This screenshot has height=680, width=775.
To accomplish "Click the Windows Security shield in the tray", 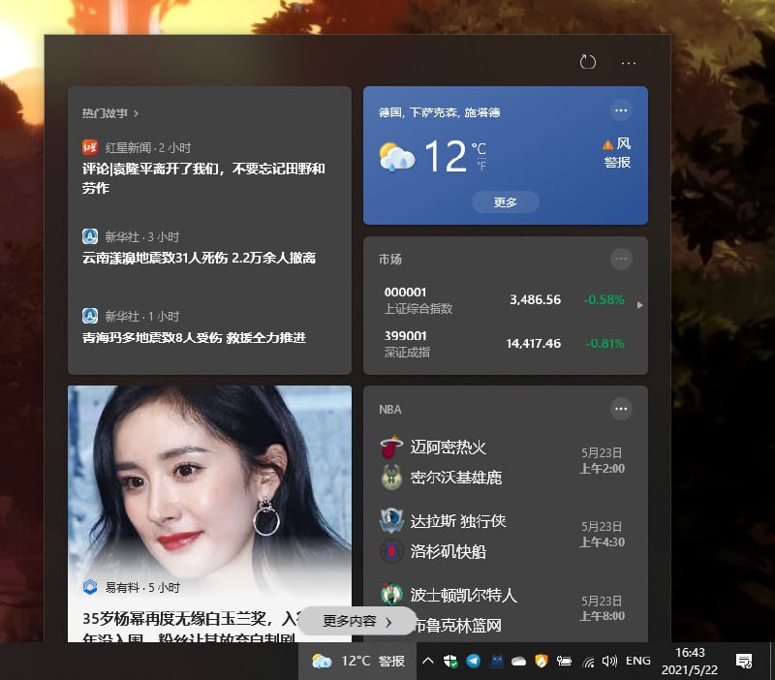I will coord(449,660).
